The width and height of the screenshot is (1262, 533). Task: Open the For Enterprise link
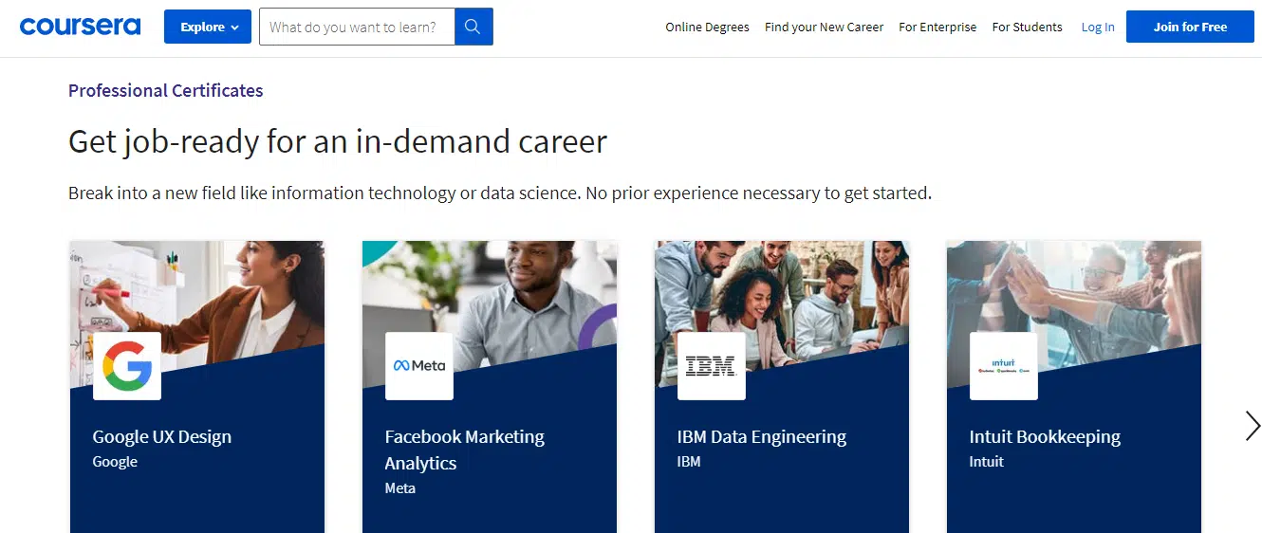(937, 27)
